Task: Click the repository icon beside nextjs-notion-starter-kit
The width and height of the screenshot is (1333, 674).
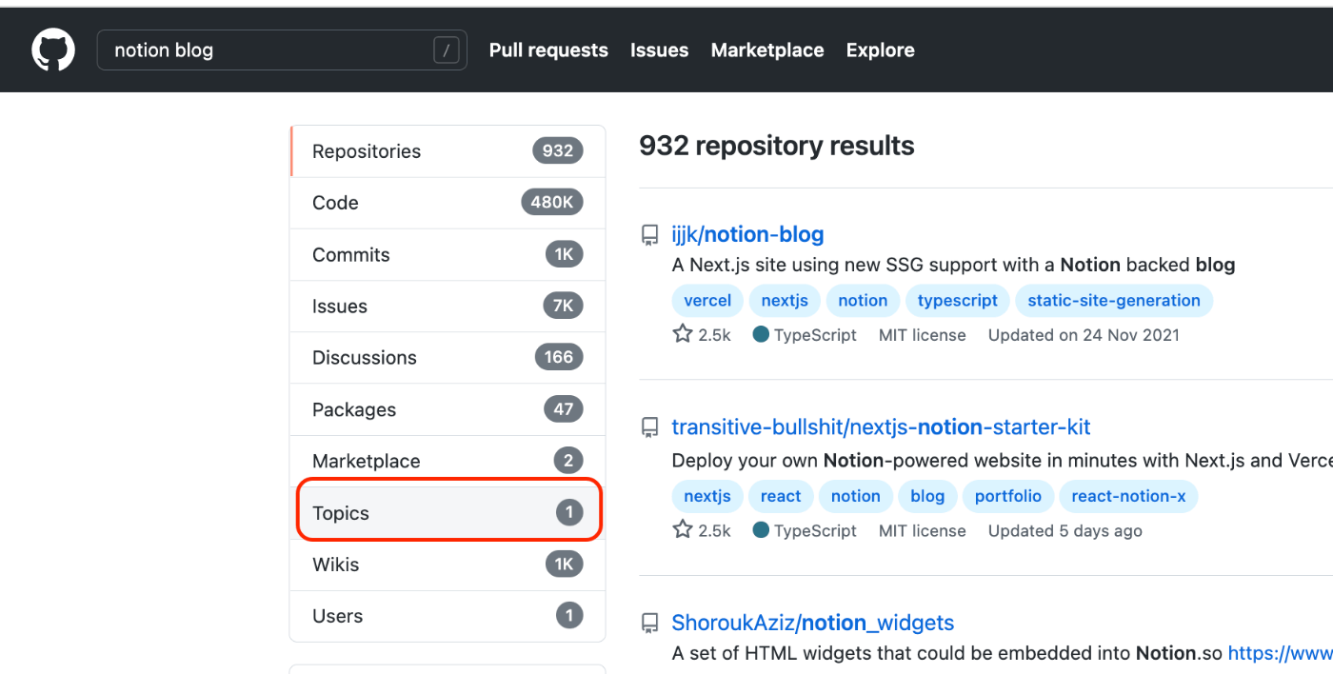Action: (x=649, y=427)
